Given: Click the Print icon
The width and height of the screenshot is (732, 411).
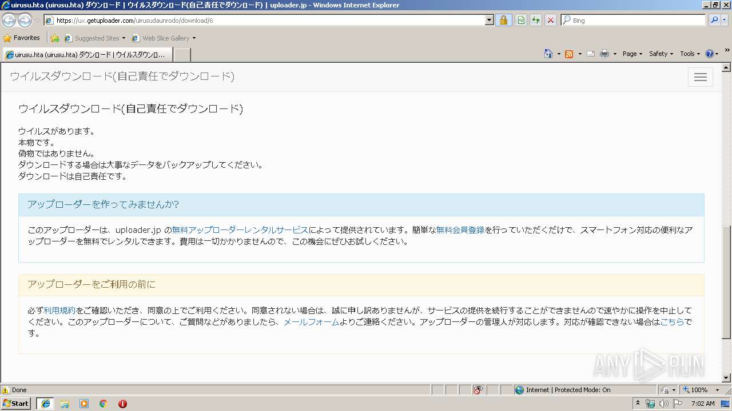Looking at the screenshot, I should tap(604, 54).
